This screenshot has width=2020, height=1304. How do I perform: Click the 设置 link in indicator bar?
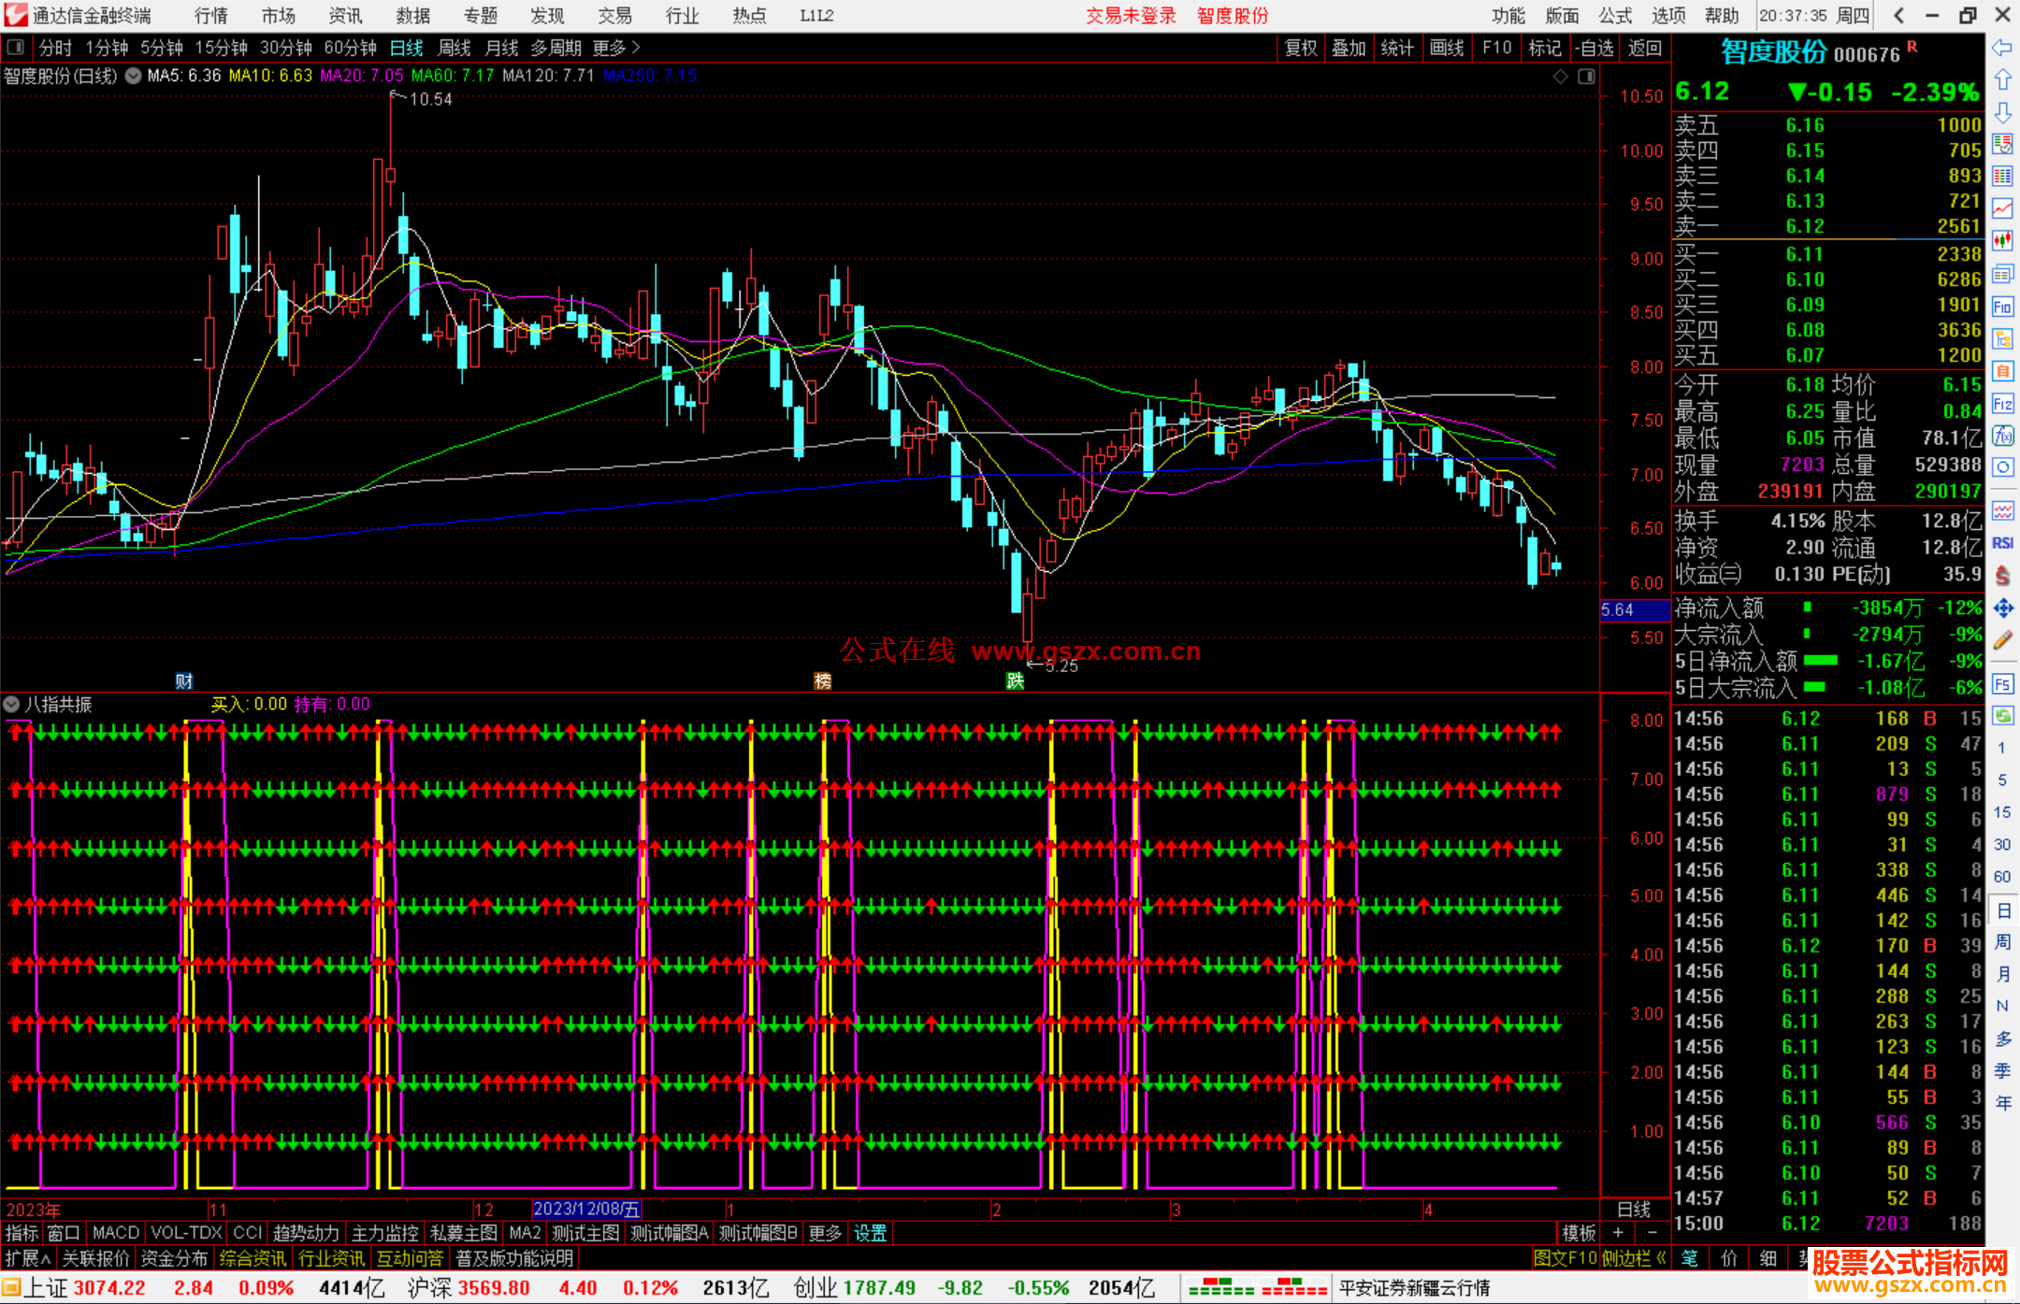pyautogui.click(x=870, y=1233)
